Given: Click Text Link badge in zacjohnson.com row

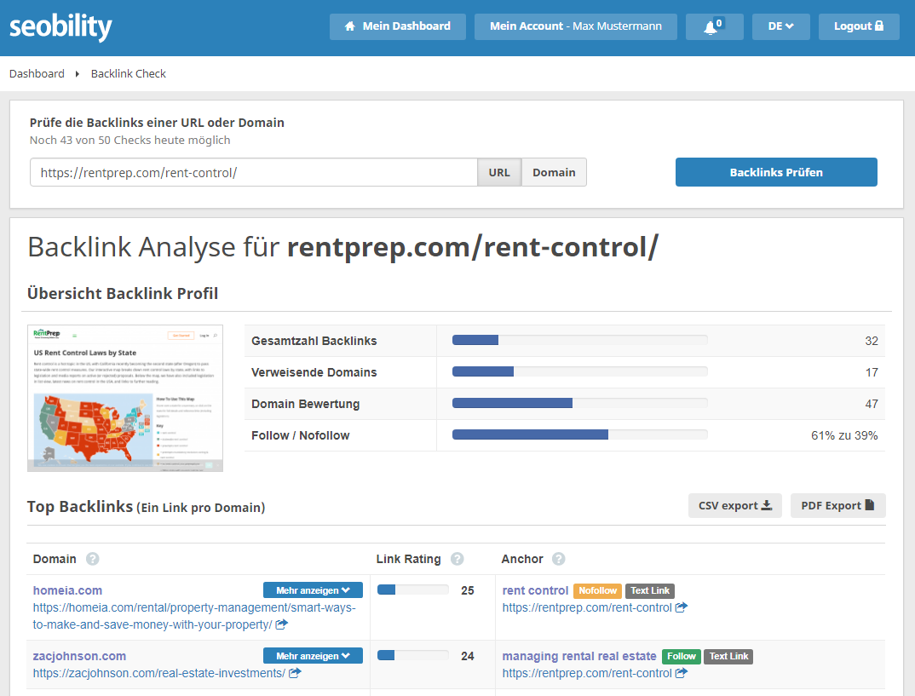Looking at the screenshot, I should pyautogui.click(x=729, y=656).
